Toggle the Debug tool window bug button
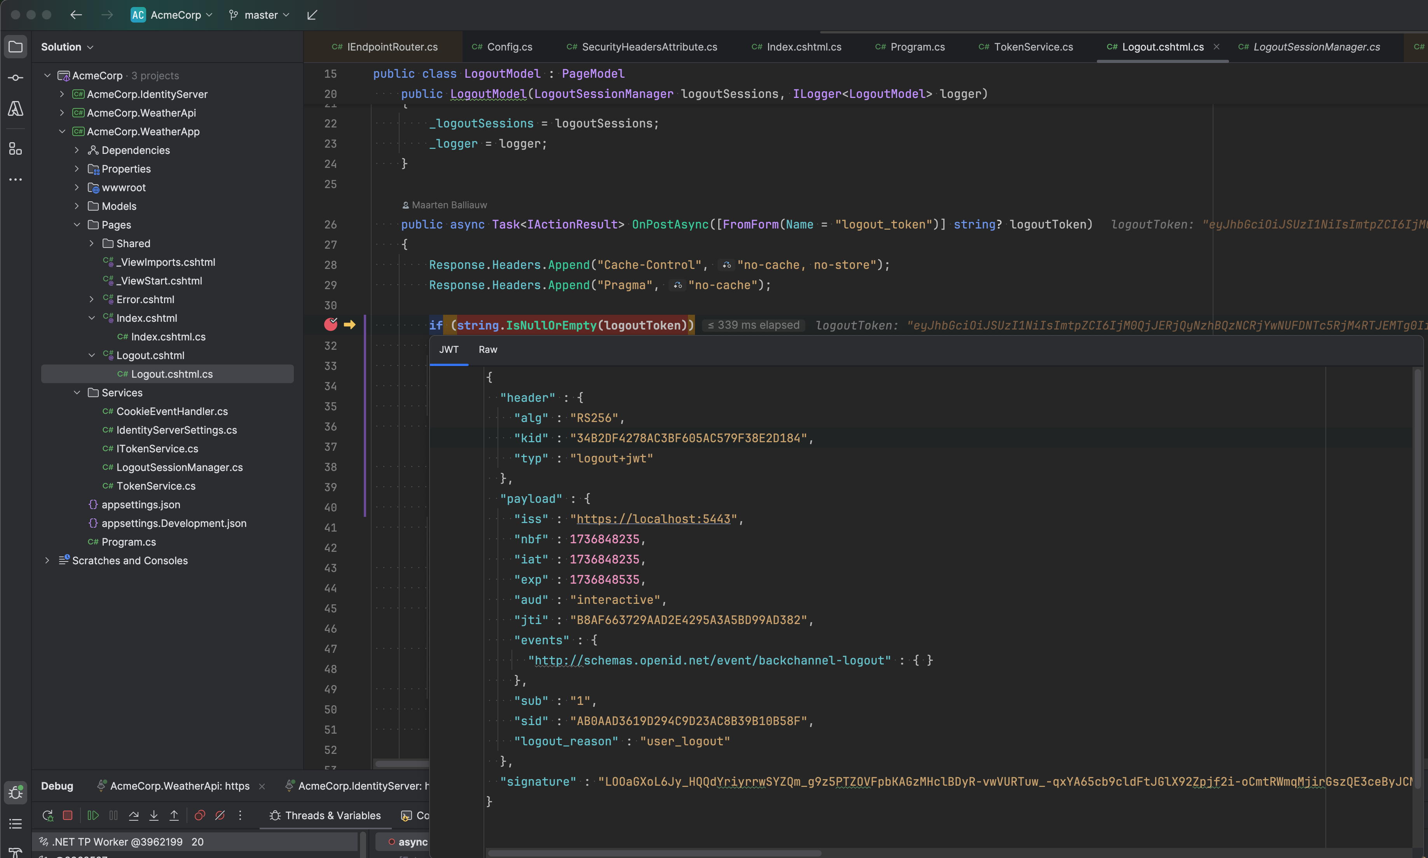The height and width of the screenshot is (858, 1428). point(16,792)
